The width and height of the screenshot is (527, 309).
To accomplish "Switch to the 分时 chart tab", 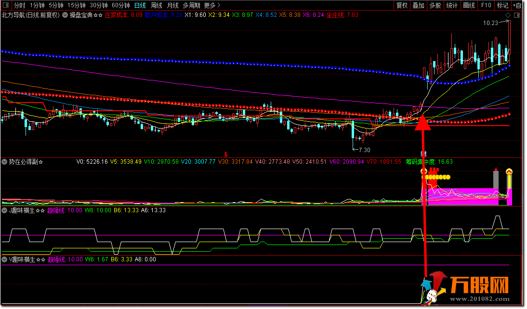I will tap(19, 5).
